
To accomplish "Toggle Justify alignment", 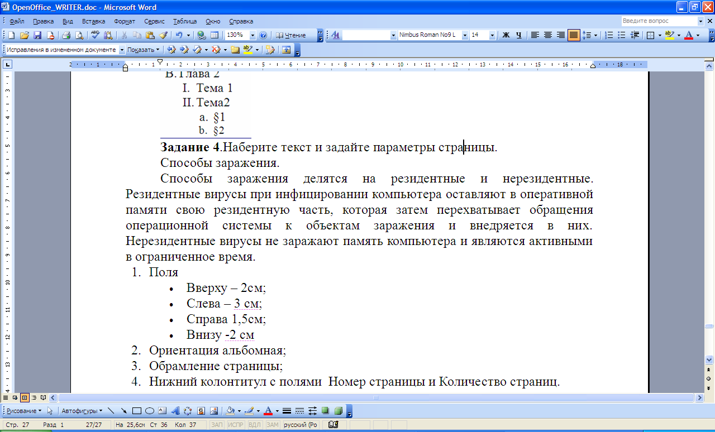I will (574, 35).
